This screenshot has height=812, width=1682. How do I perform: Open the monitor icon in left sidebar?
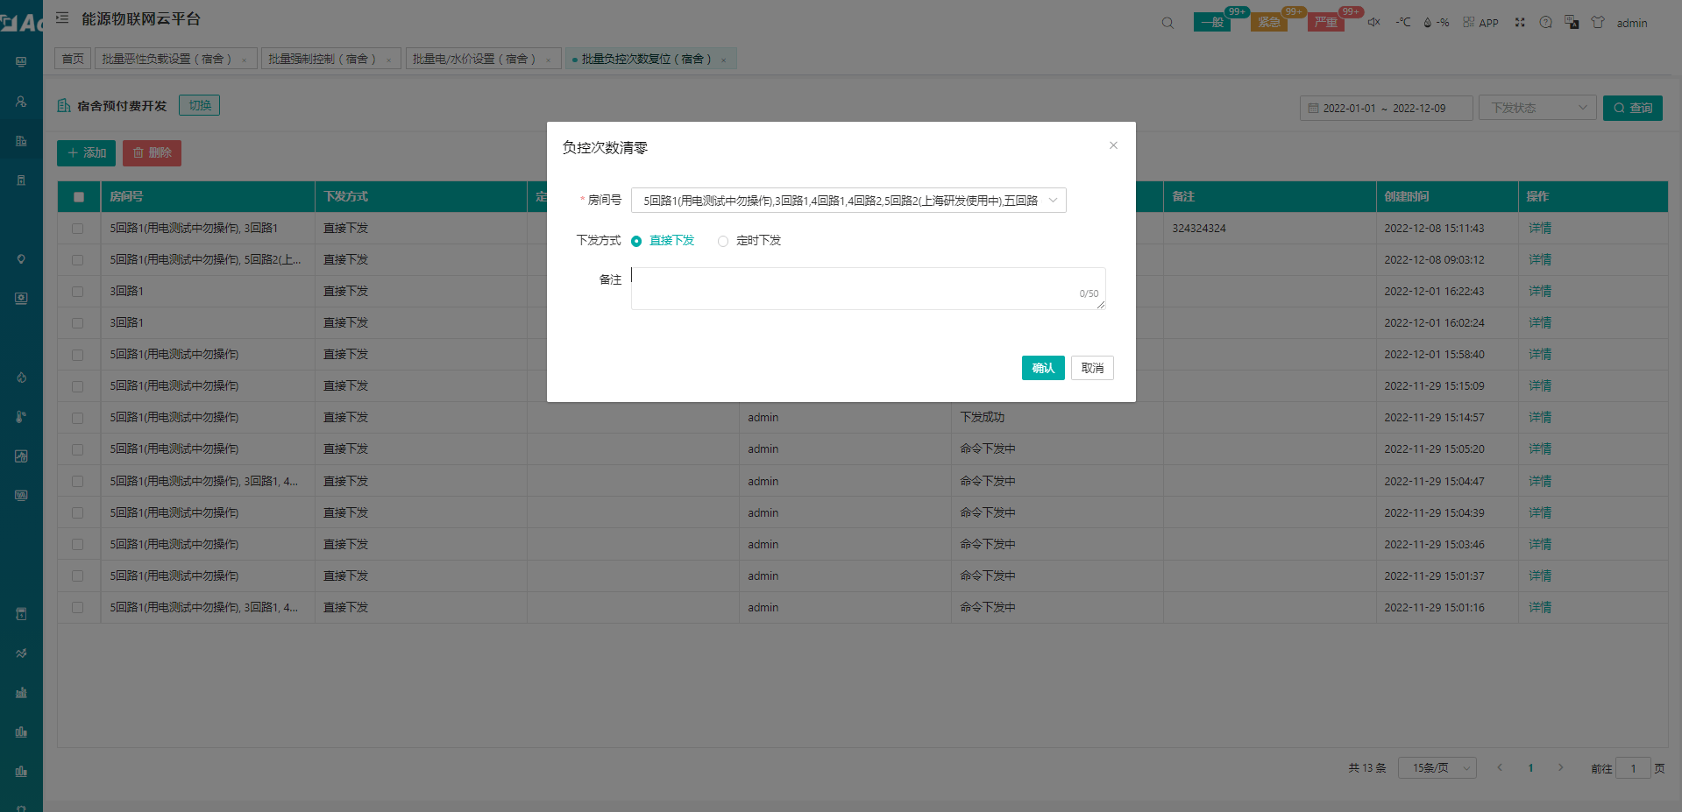point(21,62)
